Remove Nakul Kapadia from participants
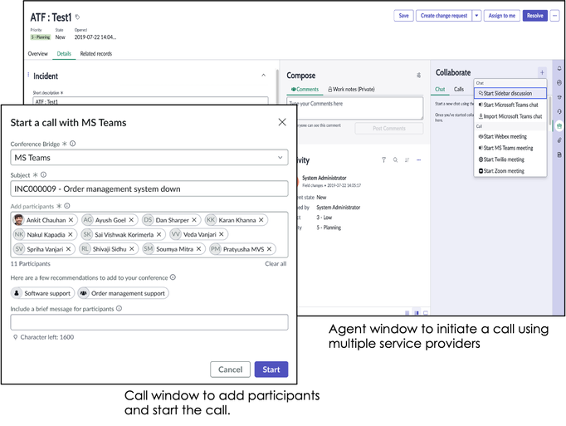566x426 pixels. 71,234
